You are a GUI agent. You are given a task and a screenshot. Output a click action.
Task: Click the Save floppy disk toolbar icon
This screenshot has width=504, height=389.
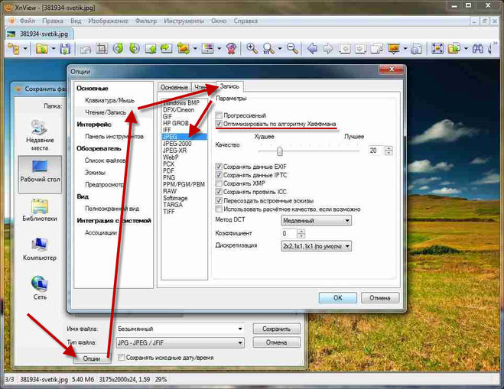coord(64,49)
